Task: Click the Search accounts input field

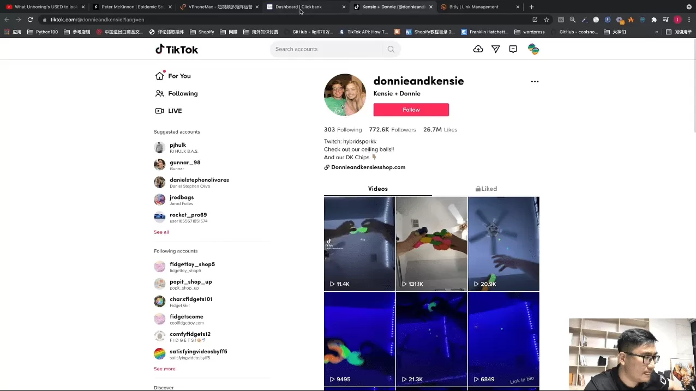Action: [x=326, y=49]
